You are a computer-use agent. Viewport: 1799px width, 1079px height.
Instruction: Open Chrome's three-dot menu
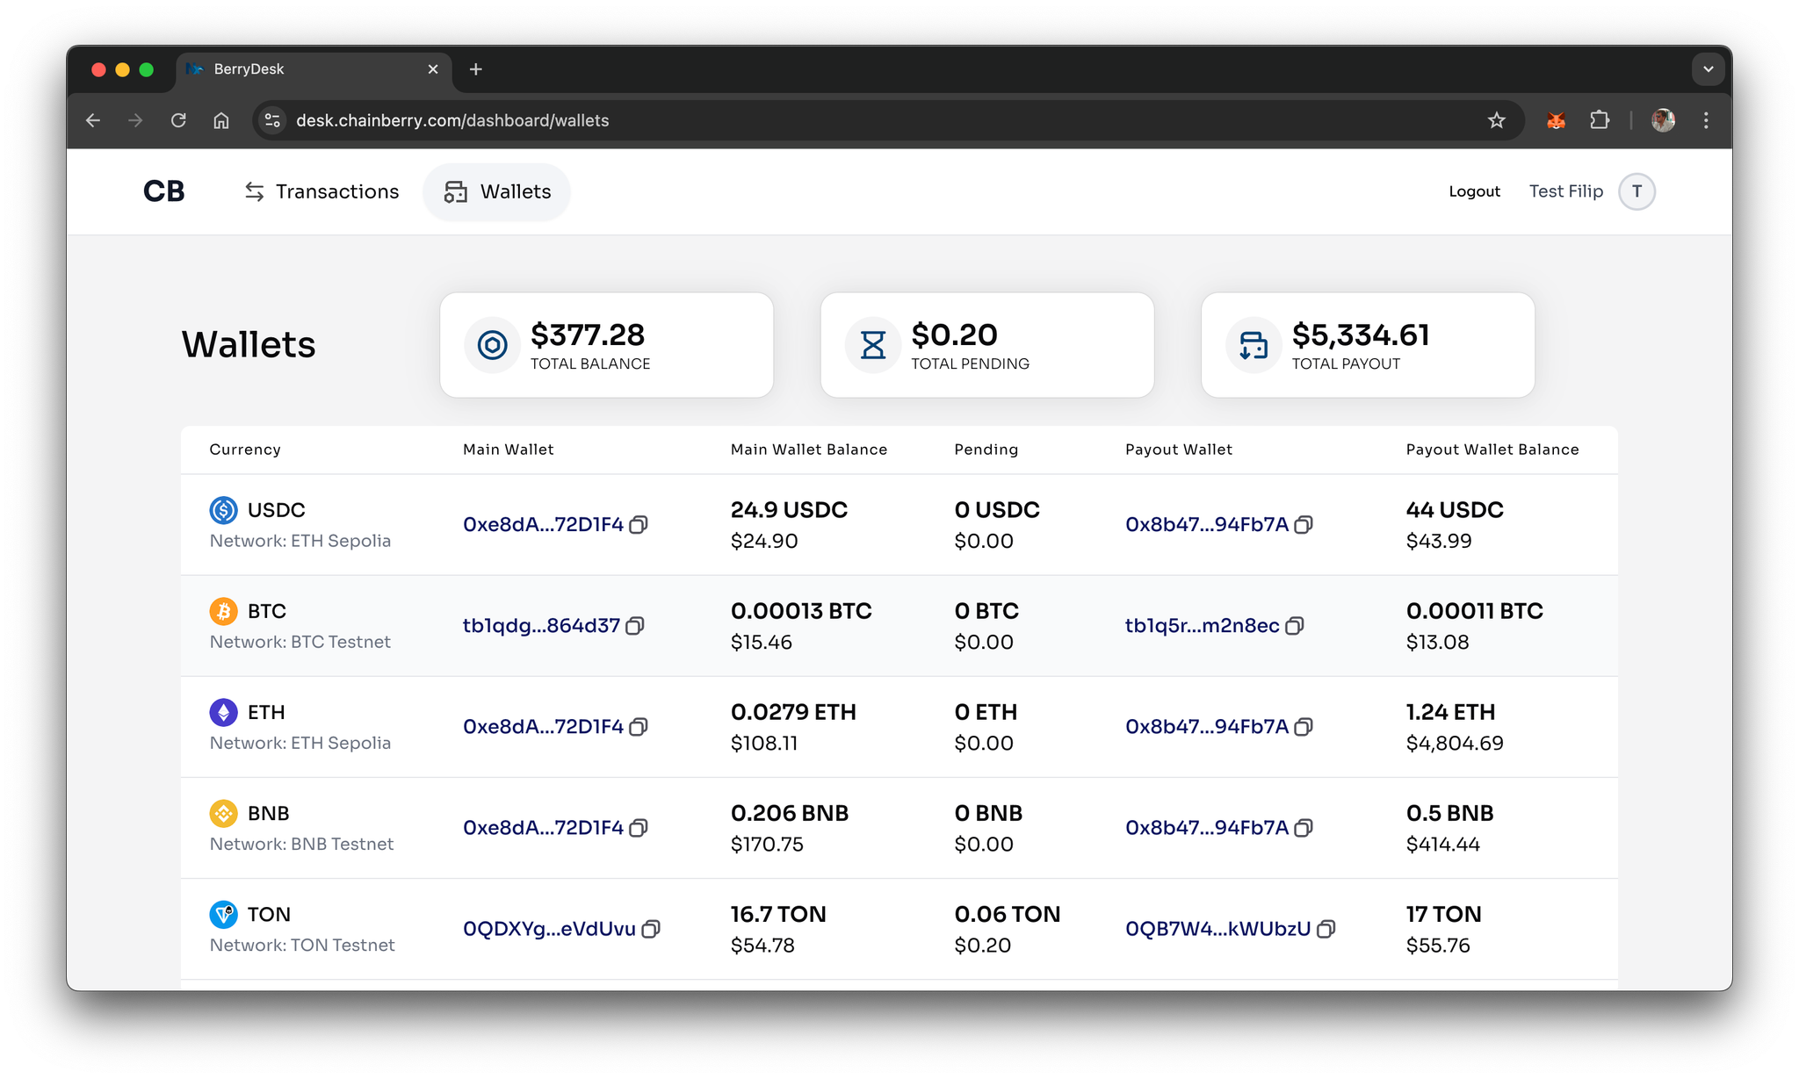1706,120
